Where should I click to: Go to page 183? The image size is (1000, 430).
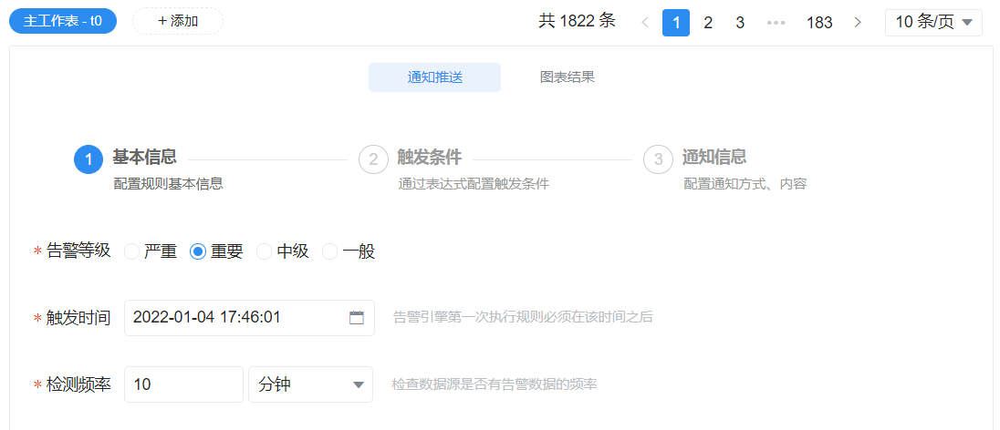tap(819, 22)
